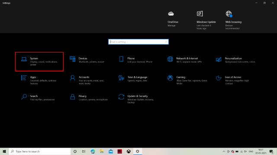Viewport: 277px width, 155px height.
Task: Select the Settings gear on the taskbar
Action: (x=138, y=151)
